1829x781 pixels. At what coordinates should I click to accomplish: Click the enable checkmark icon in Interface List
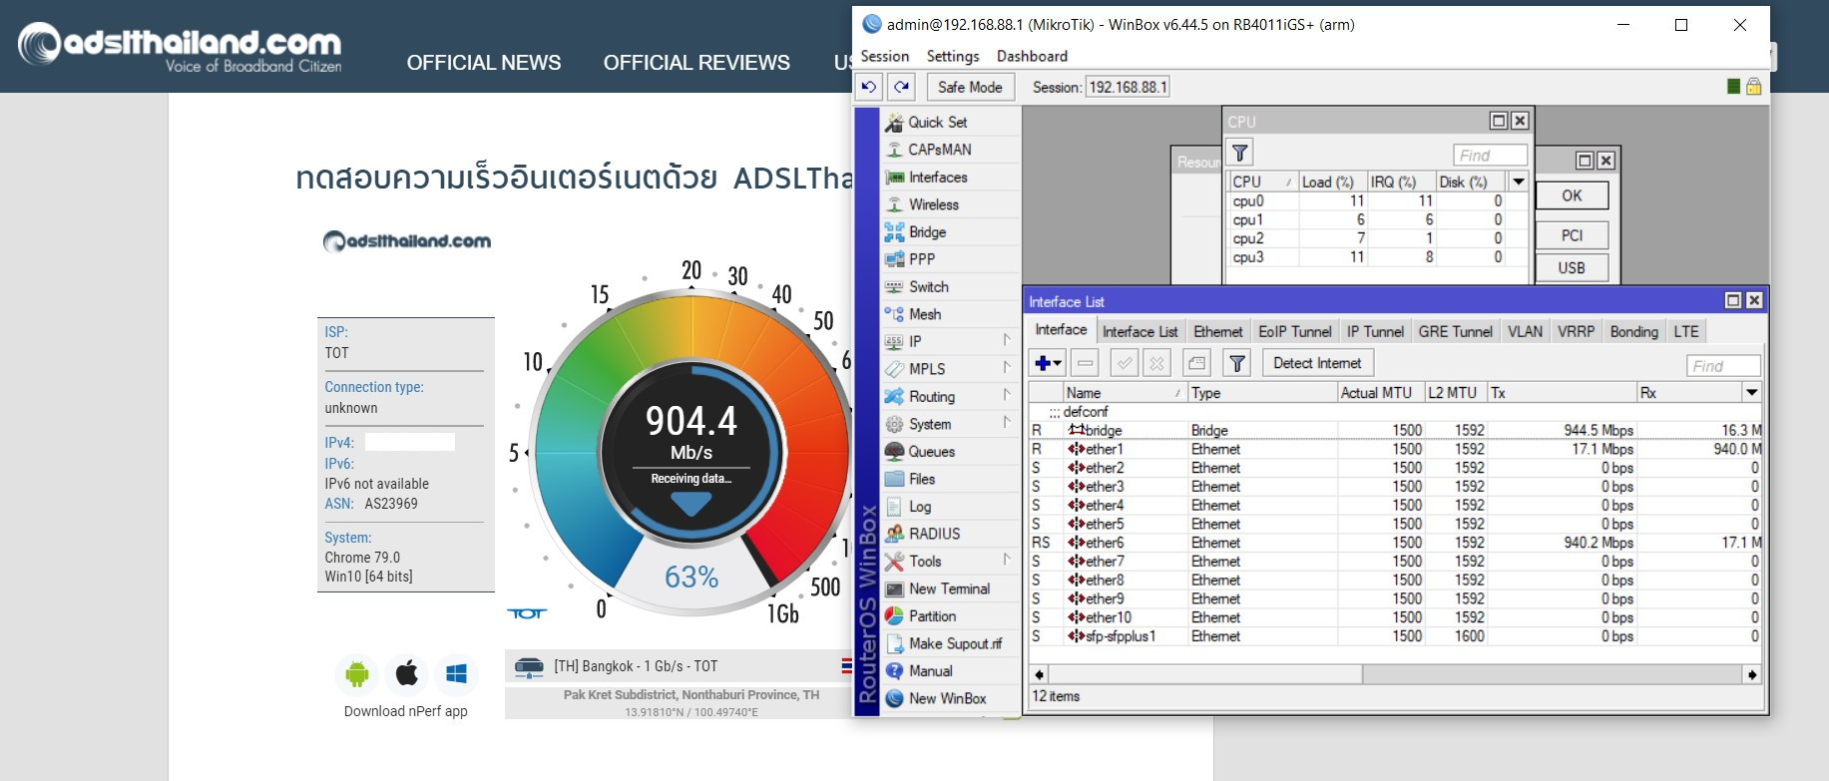coord(1125,363)
